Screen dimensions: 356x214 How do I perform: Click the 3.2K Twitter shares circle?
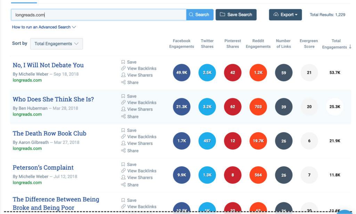(207, 107)
